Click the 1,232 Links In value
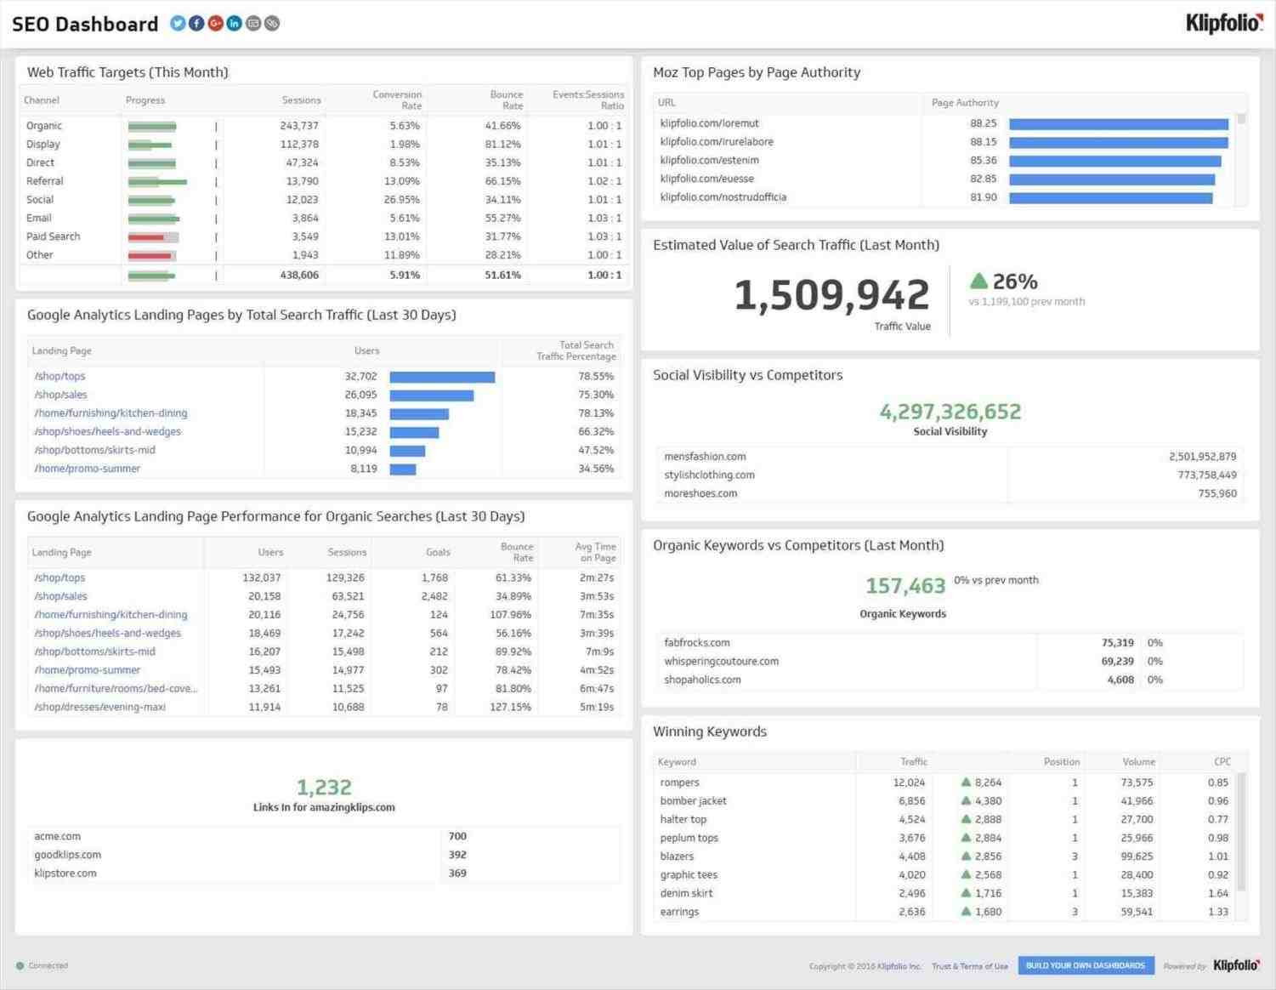The height and width of the screenshot is (990, 1276). (324, 788)
